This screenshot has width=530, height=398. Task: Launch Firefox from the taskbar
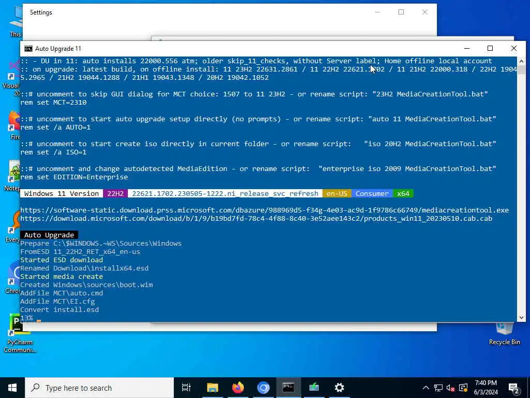(238, 388)
